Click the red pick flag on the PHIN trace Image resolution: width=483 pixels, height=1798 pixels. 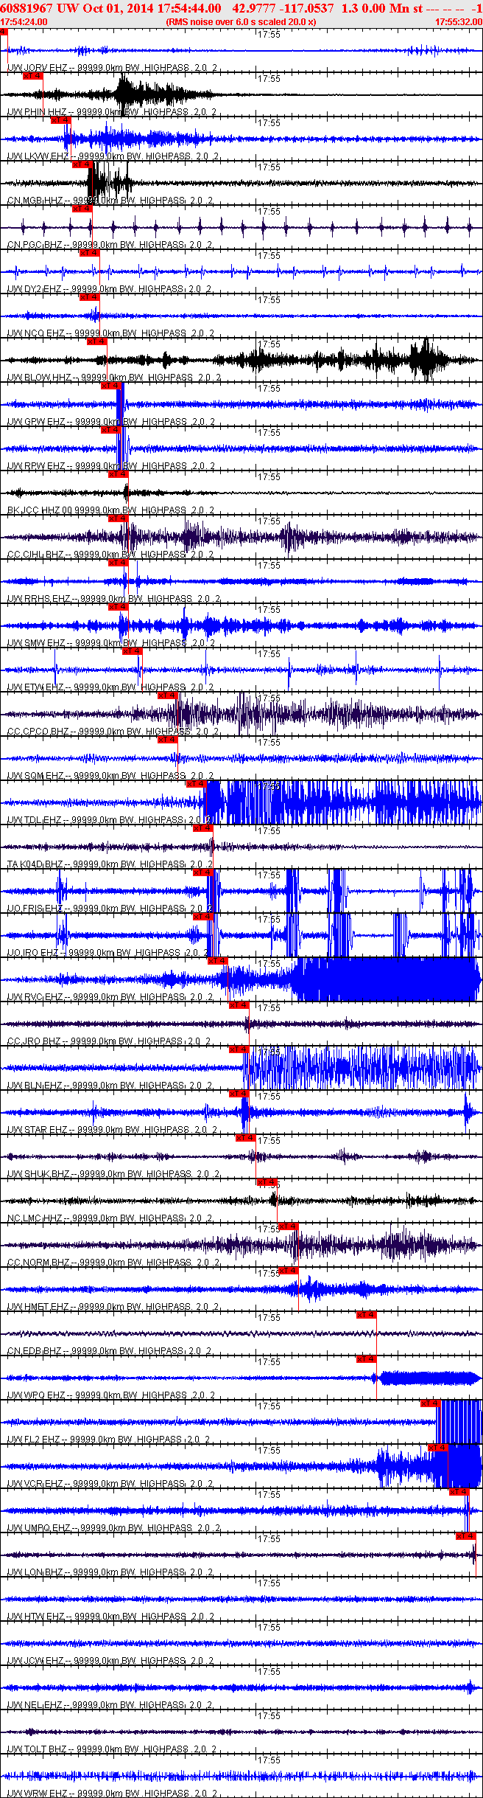[x=33, y=76]
